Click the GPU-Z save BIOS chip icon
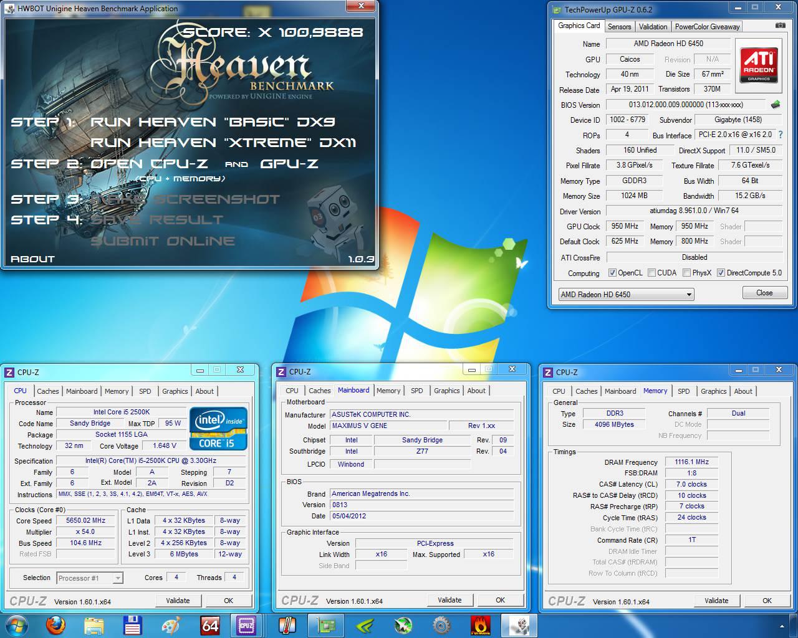The width and height of the screenshot is (798, 638). click(x=776, y=105)
